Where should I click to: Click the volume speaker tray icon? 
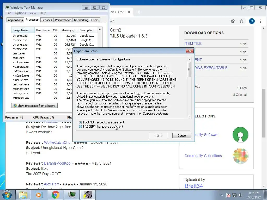point(240,195)
